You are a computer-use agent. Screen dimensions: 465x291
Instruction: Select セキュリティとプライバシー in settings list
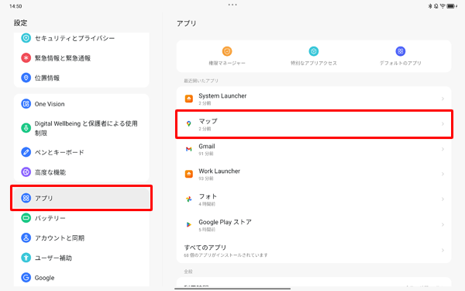tap(81, 38)
